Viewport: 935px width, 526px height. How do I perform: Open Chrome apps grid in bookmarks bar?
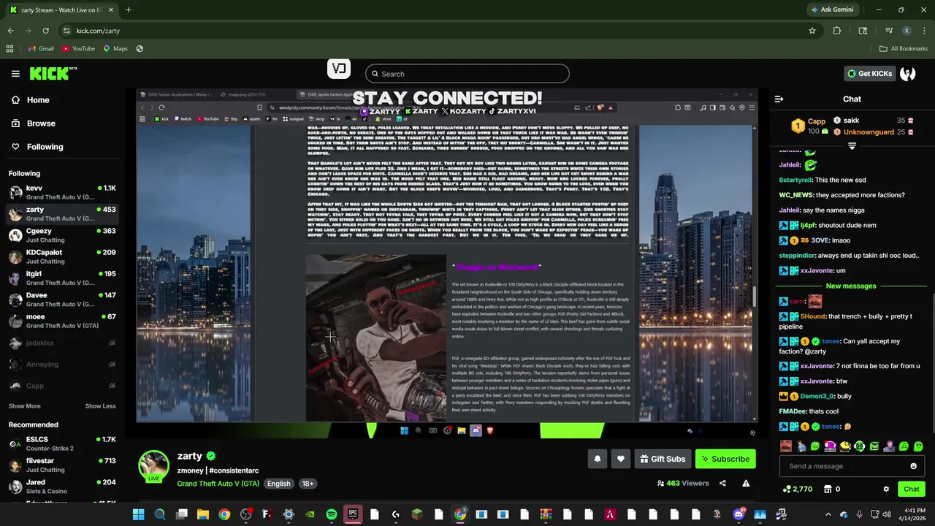9,48
